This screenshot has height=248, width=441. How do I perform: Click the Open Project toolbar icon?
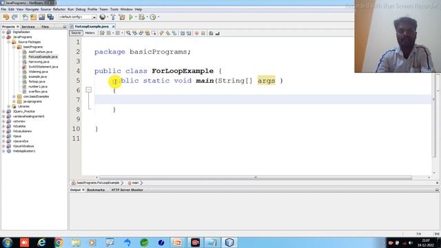pyautogui.click(x=42, y=17)
